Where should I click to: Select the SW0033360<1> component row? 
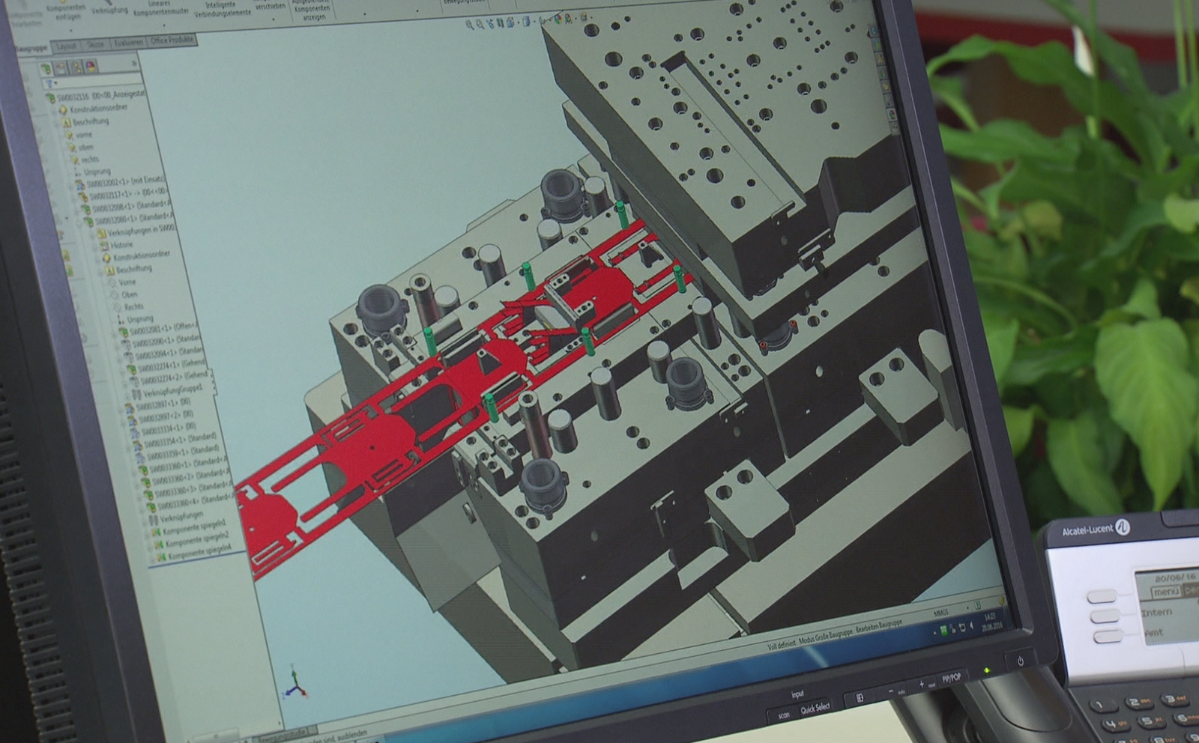(184, 465)
